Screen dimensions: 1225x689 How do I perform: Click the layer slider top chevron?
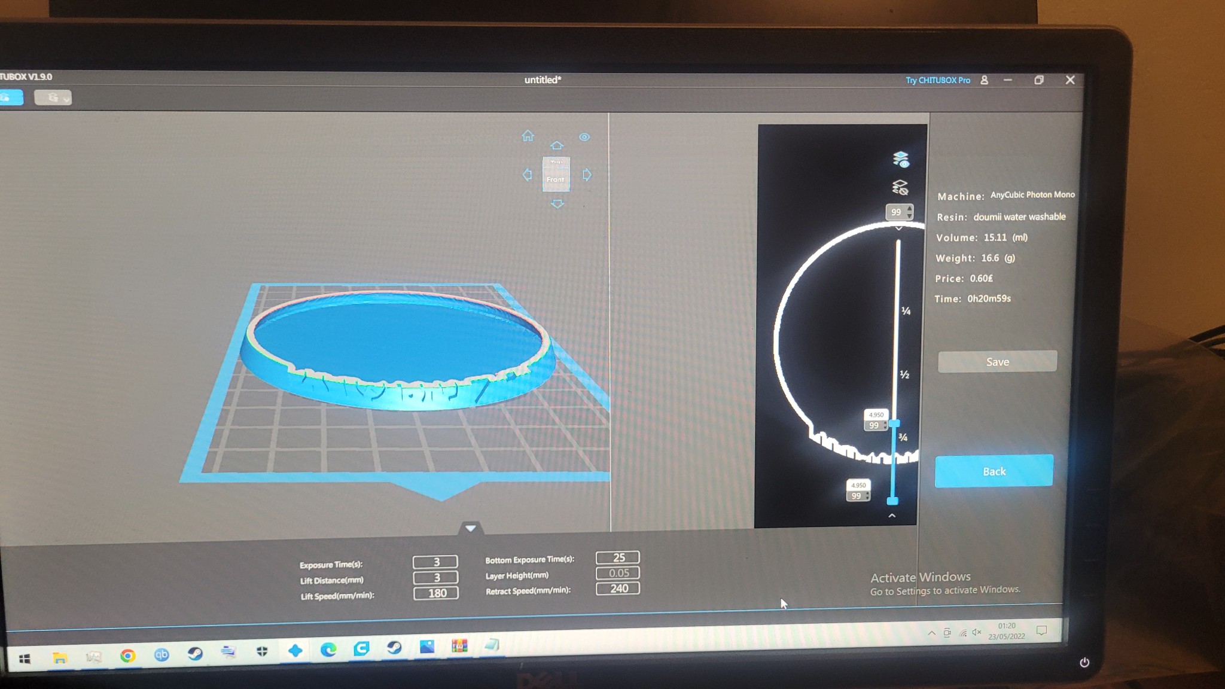(x=898, y=228)
